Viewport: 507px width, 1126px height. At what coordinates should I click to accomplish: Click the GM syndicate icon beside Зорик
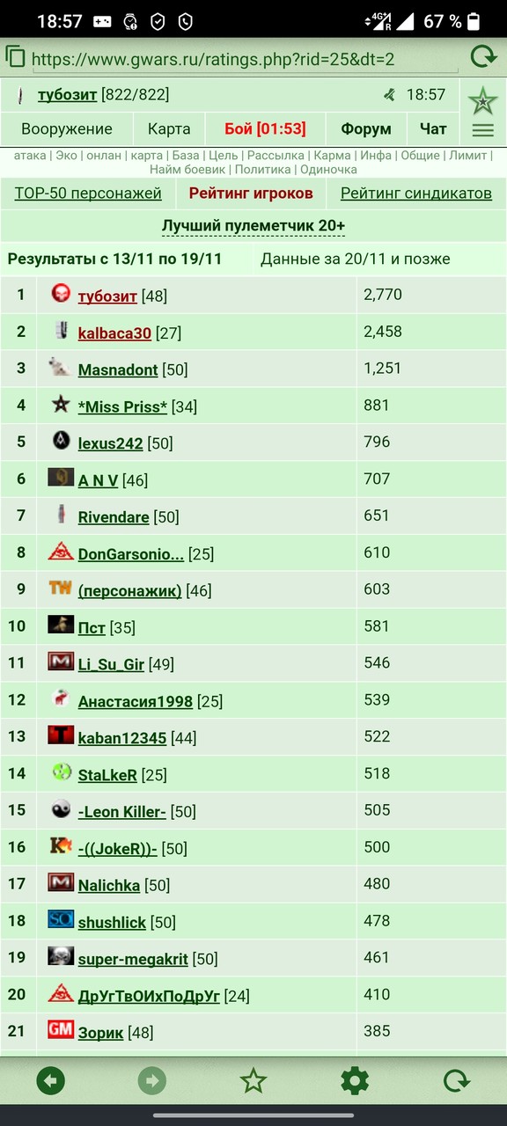click(61, 1028)
